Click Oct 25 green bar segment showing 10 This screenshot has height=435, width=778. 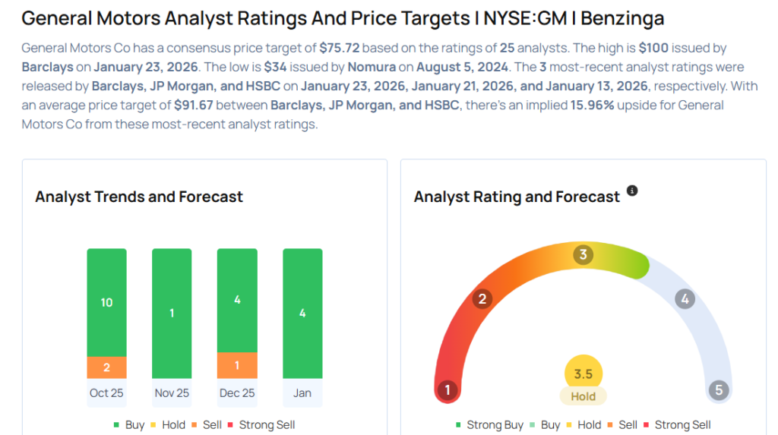click(x=106, y=302)
